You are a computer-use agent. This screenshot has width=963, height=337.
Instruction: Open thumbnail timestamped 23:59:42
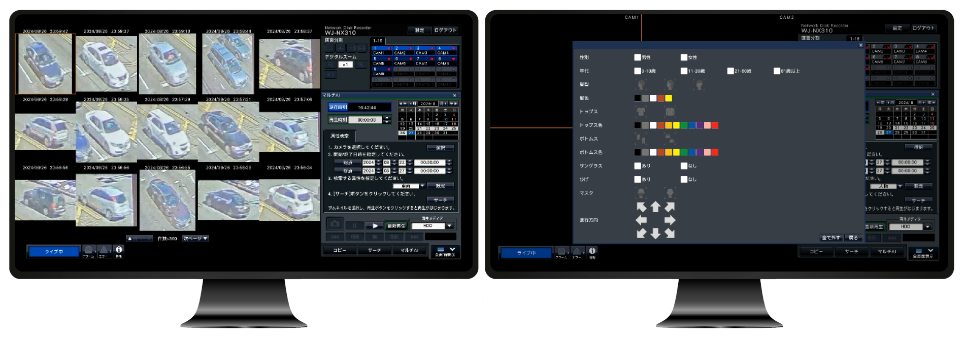click(45, 64)
